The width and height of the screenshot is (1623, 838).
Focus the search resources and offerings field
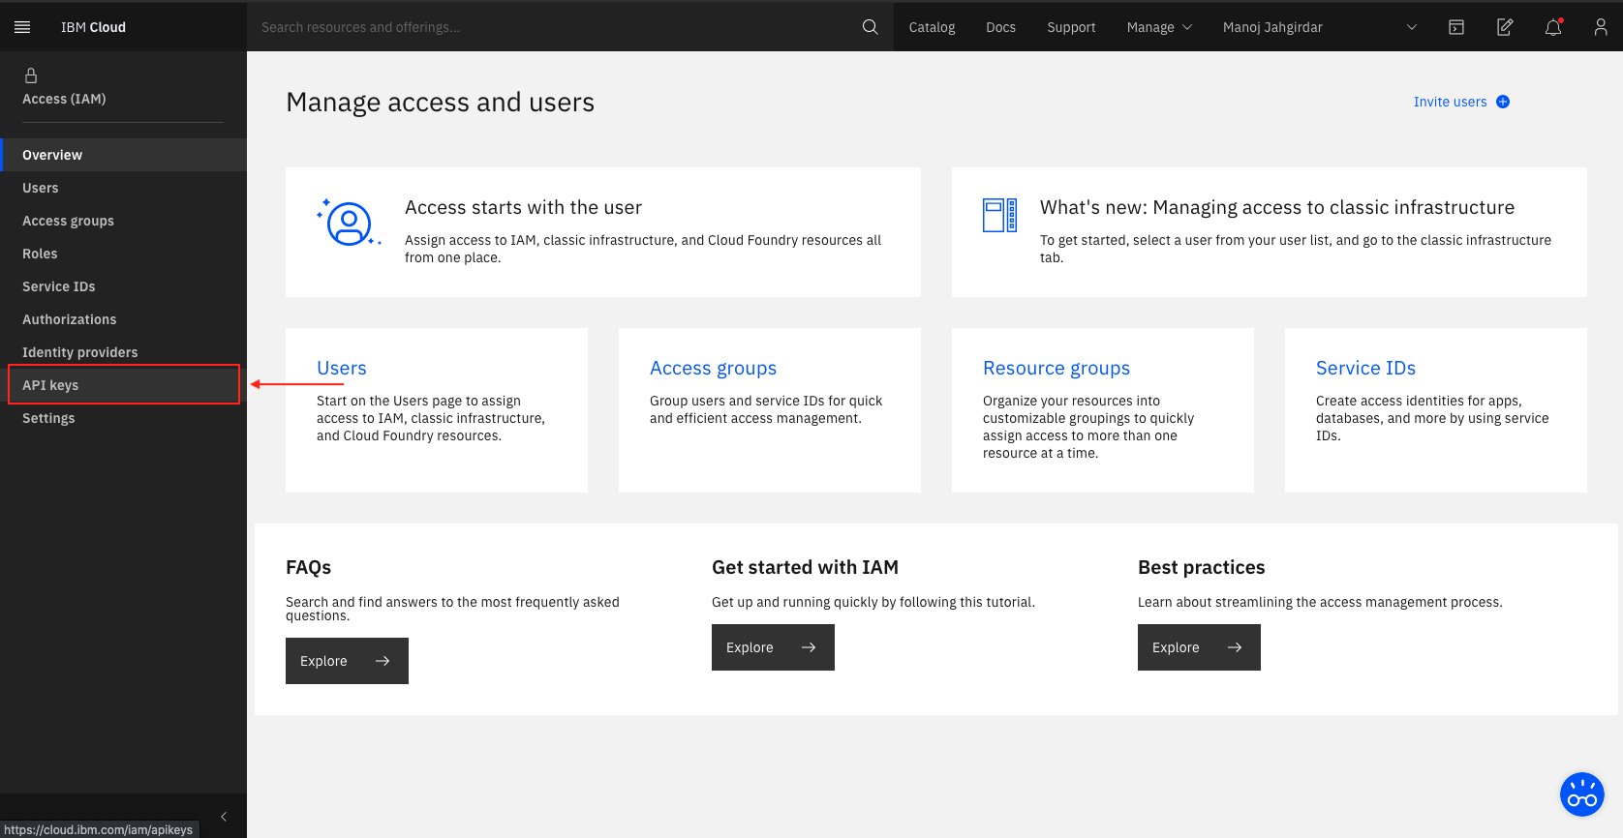[x=552, y=27]
